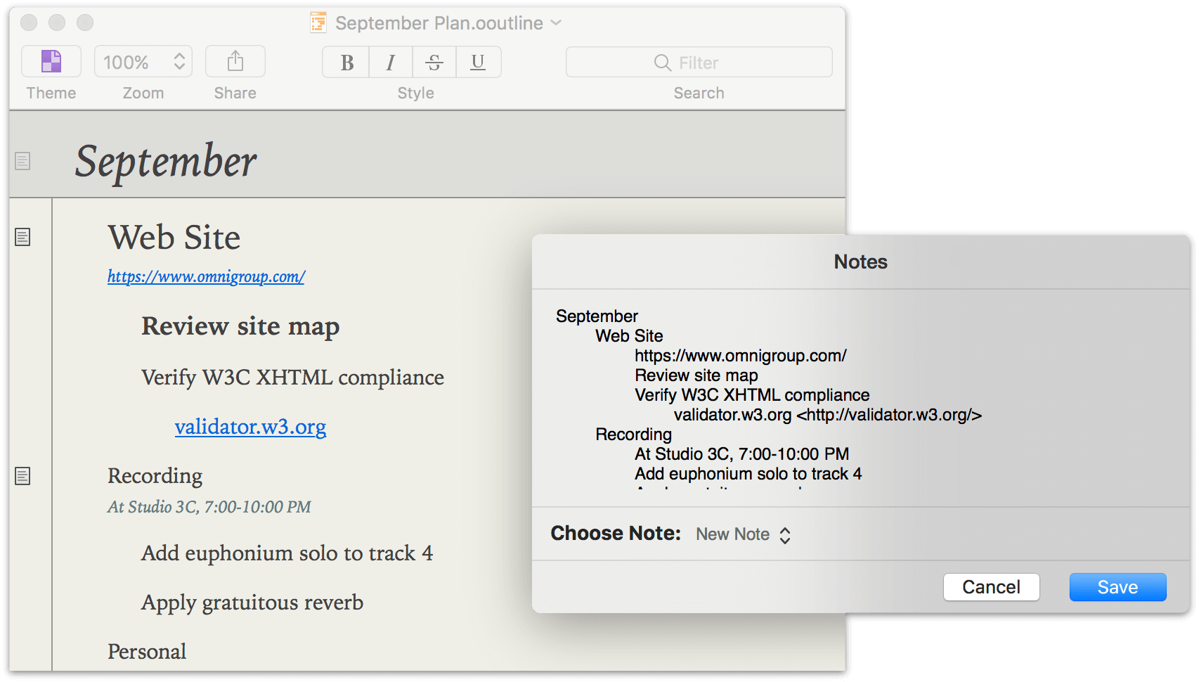
Task: Cancel the Notes dialog
Action: pos(991,587)
